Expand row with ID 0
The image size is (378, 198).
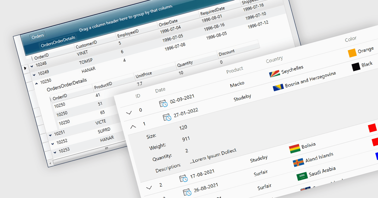tap(129, 113)
